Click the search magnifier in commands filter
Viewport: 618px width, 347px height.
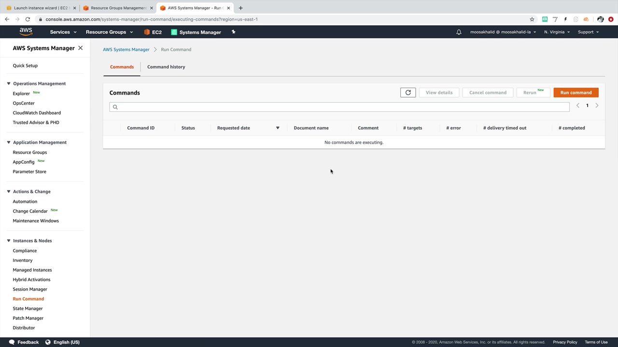(x=115, y=107)
